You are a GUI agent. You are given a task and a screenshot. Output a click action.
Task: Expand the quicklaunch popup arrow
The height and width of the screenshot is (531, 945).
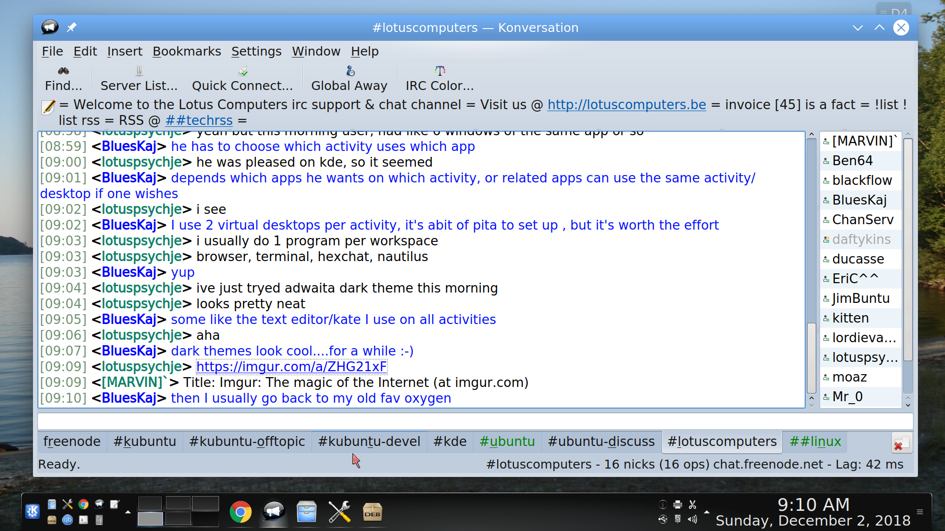(128, 512)
